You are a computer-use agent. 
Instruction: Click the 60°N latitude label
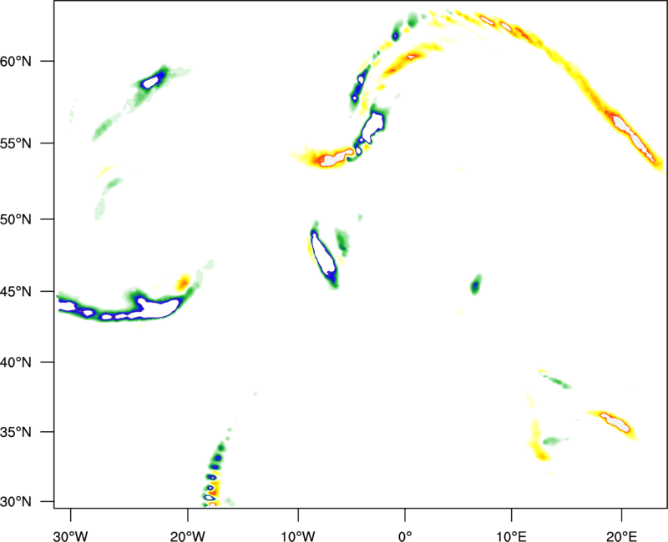[x=16, y=62]
